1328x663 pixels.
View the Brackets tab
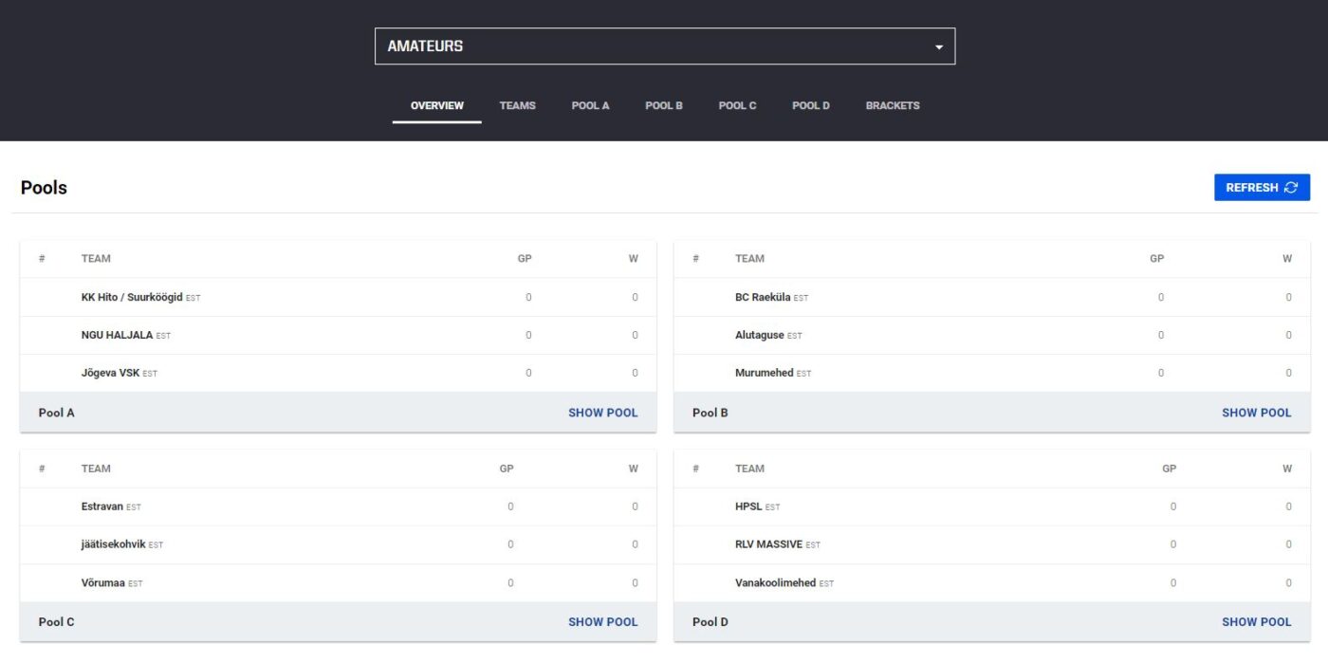(x=893, y=105)
